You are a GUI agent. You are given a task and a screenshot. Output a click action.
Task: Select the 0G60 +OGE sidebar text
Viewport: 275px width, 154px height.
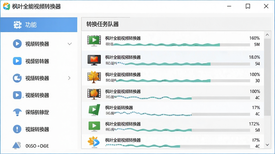point(37,146)
